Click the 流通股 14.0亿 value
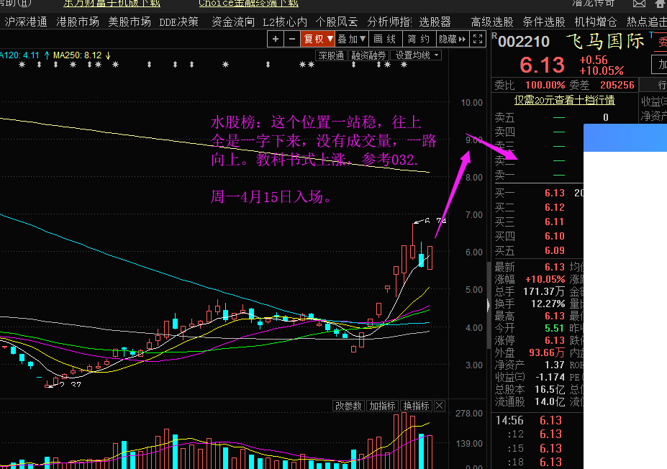This screenshot has width=667, height=469. [550, 402]
